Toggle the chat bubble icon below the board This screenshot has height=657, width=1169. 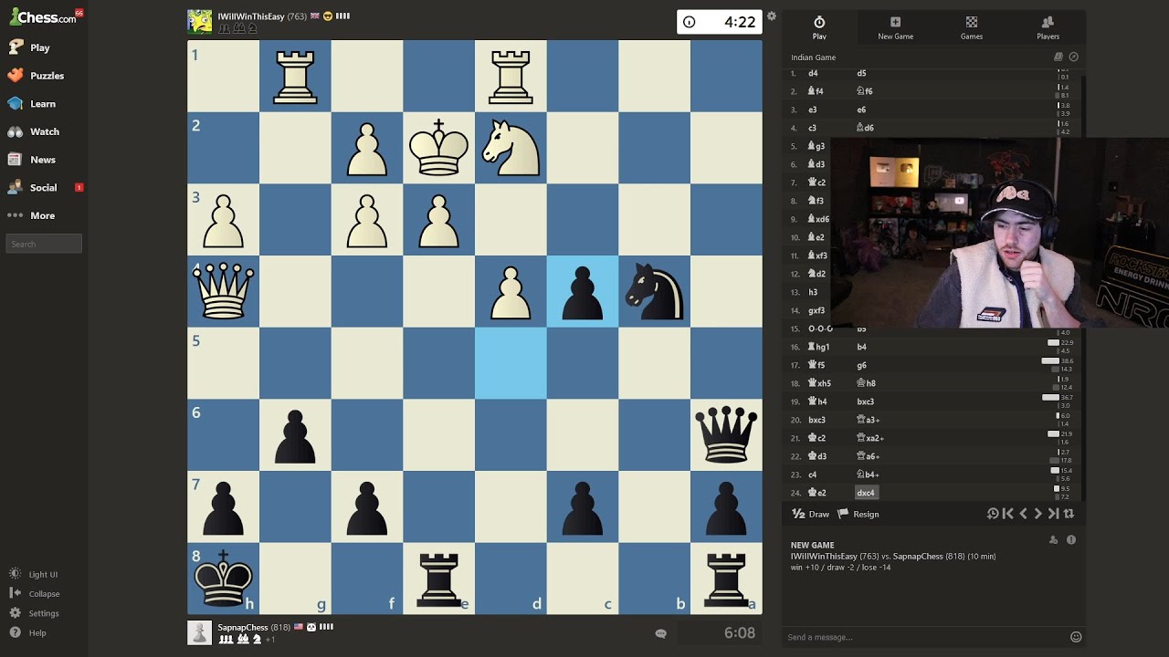coord(661,633)
